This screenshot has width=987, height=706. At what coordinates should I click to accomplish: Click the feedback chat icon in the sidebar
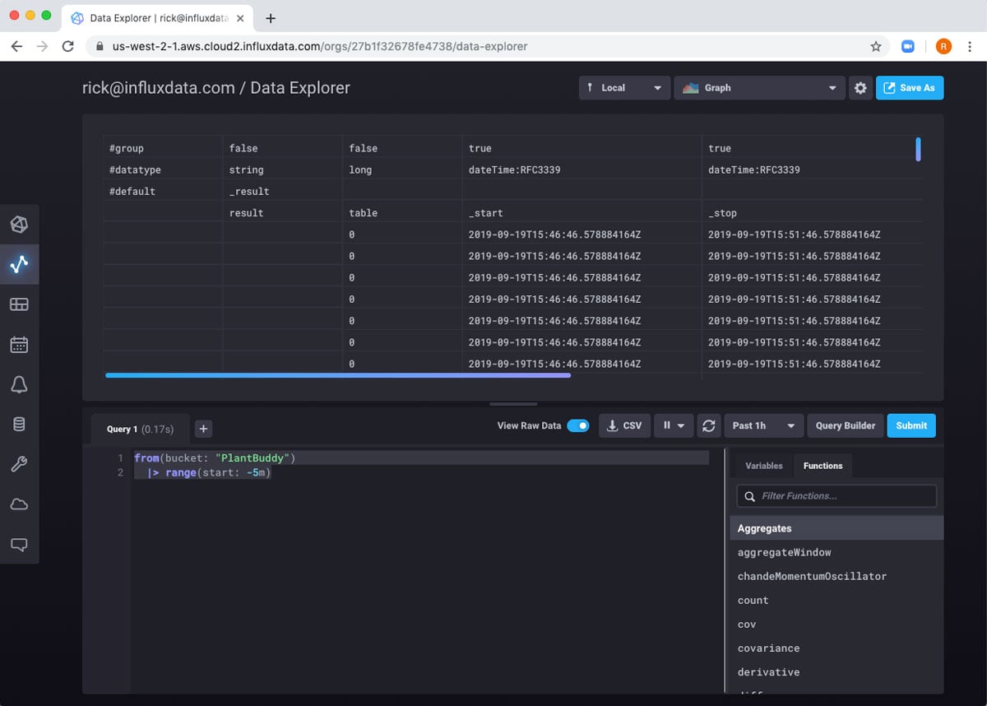[19, 544]
